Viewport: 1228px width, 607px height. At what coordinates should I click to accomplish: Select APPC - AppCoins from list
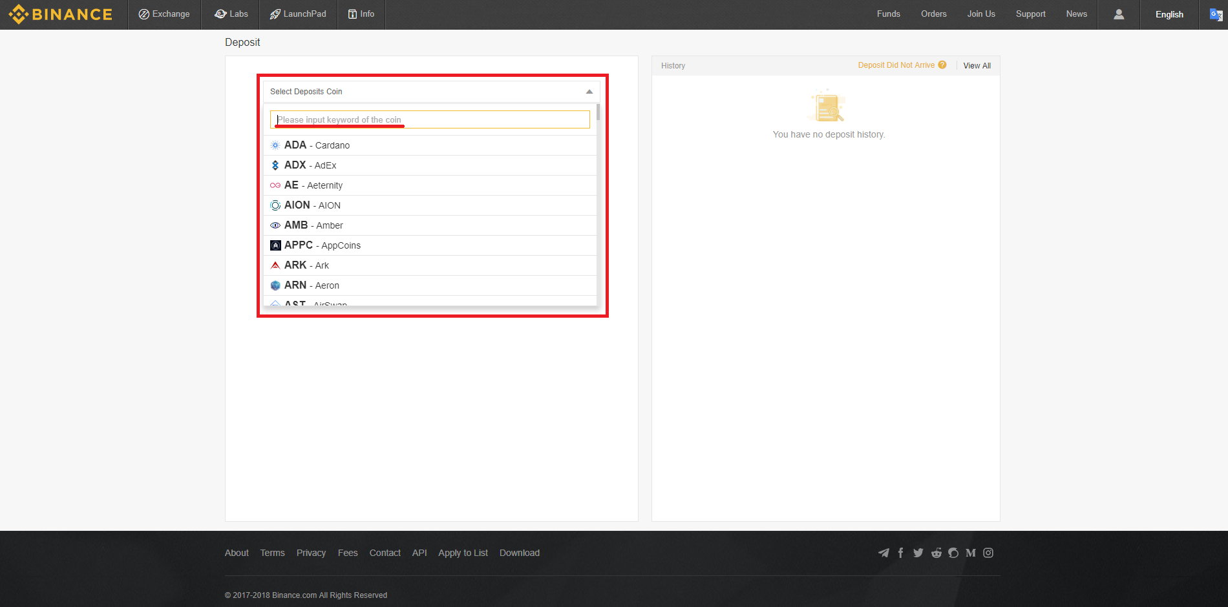[x=430, y=245]
